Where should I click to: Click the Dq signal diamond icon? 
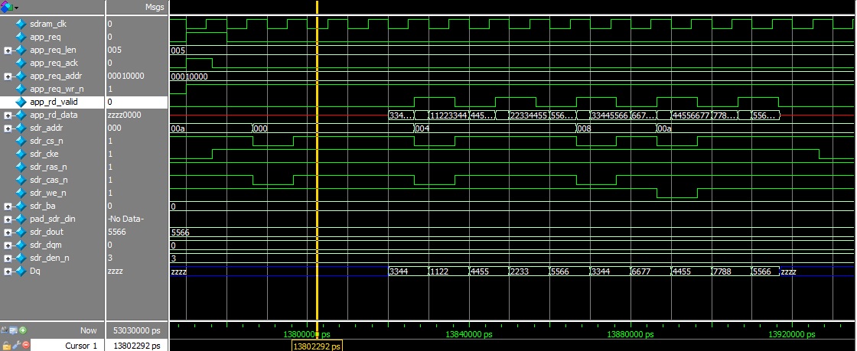tap(20, 271)
